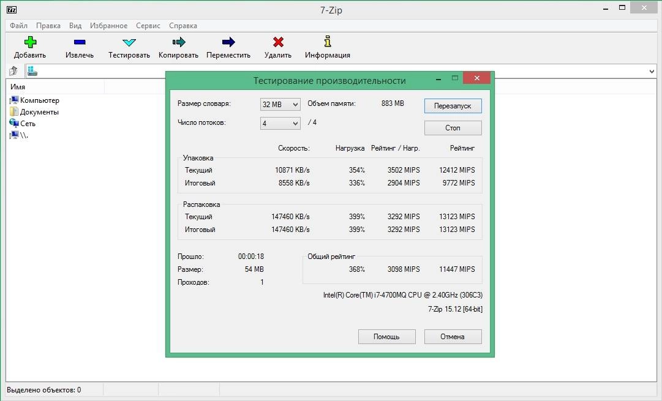Click the 883 MB memory value
Image resolution: width=662 pixels, height=401 pixels.
(x=393, y=103)
